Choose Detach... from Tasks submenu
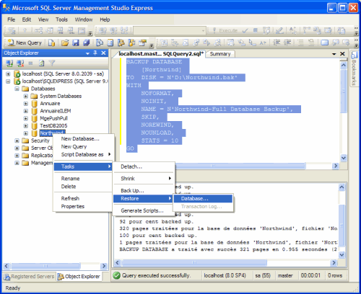The width and height of the screenshot is (361, 294). pos(144,166)
